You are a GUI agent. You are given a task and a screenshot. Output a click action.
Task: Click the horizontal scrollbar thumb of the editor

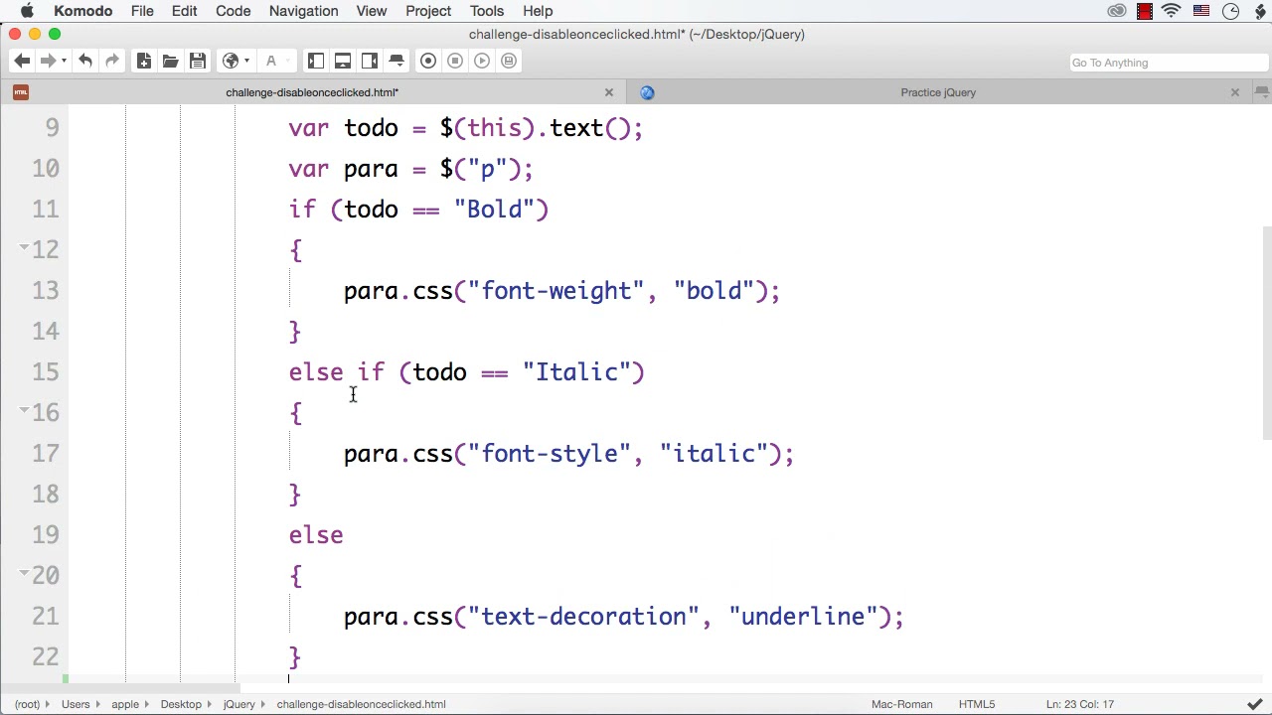(x=119, y=687)
